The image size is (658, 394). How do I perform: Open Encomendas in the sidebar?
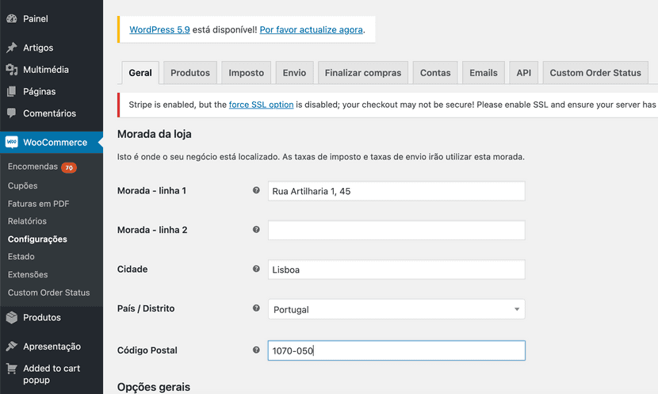pyautogui.click(x=33, y=167)
